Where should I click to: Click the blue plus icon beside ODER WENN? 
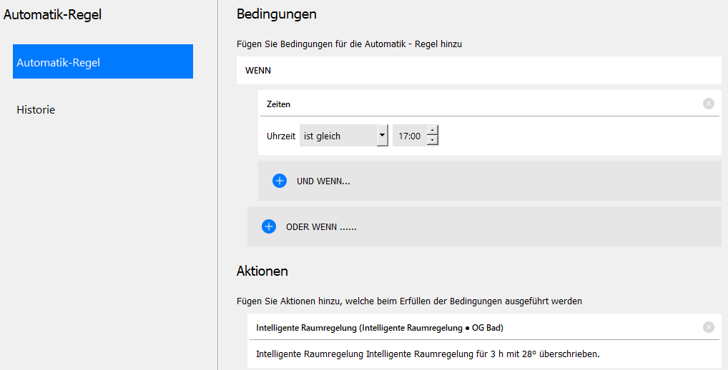coord(269,226)
